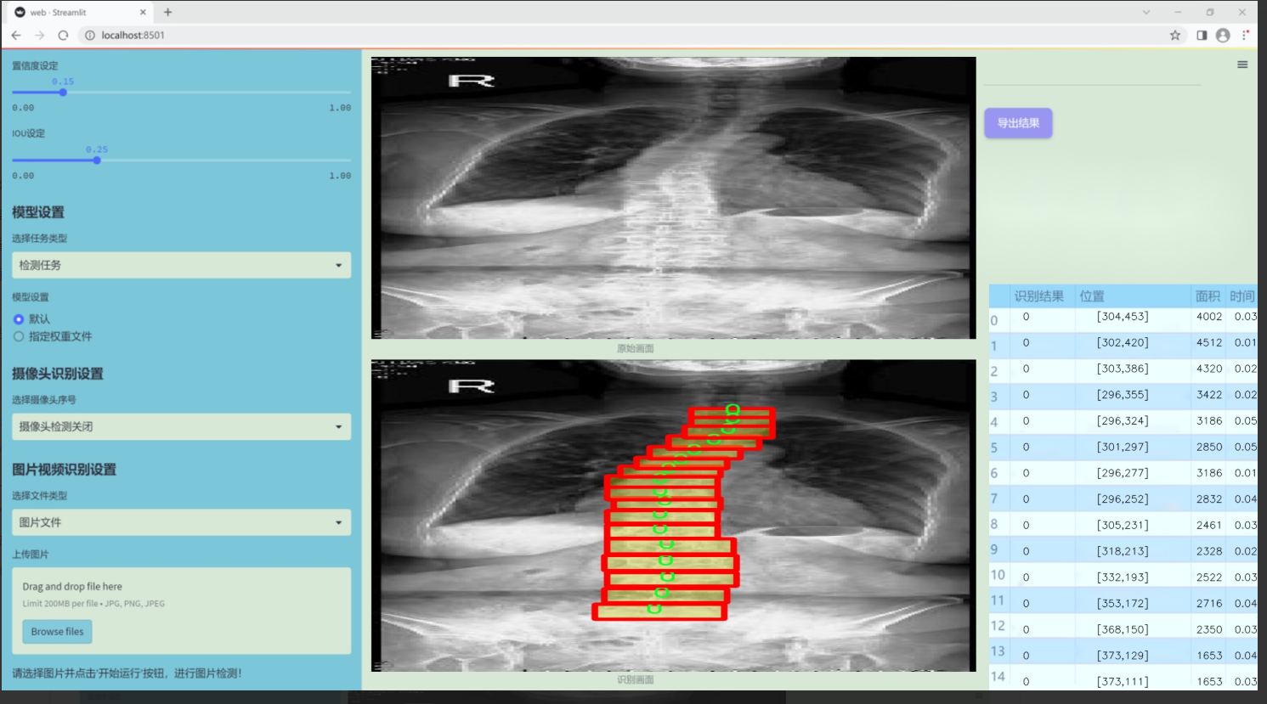Open the browser profile avatar

tap(1223, 35)
